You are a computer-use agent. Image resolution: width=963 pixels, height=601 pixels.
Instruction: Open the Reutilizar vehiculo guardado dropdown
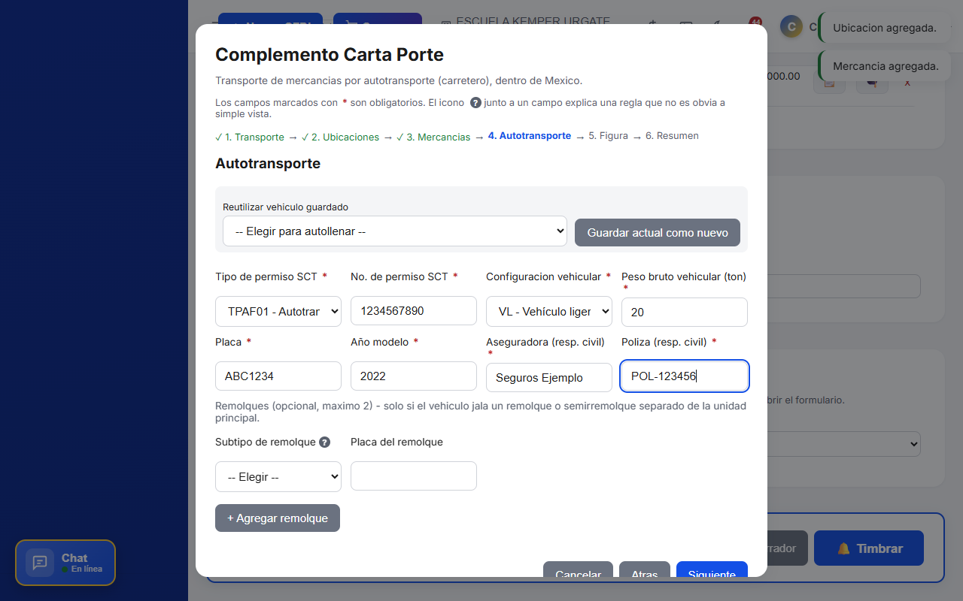tap(395, 231)
